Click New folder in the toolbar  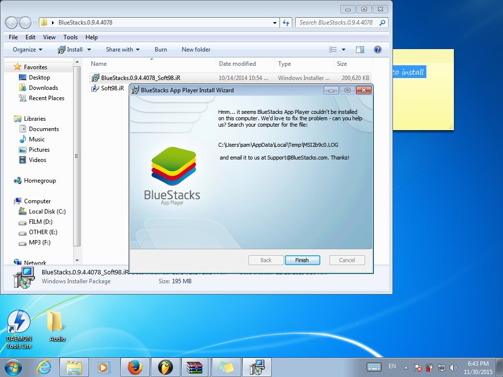click(196, 50)
